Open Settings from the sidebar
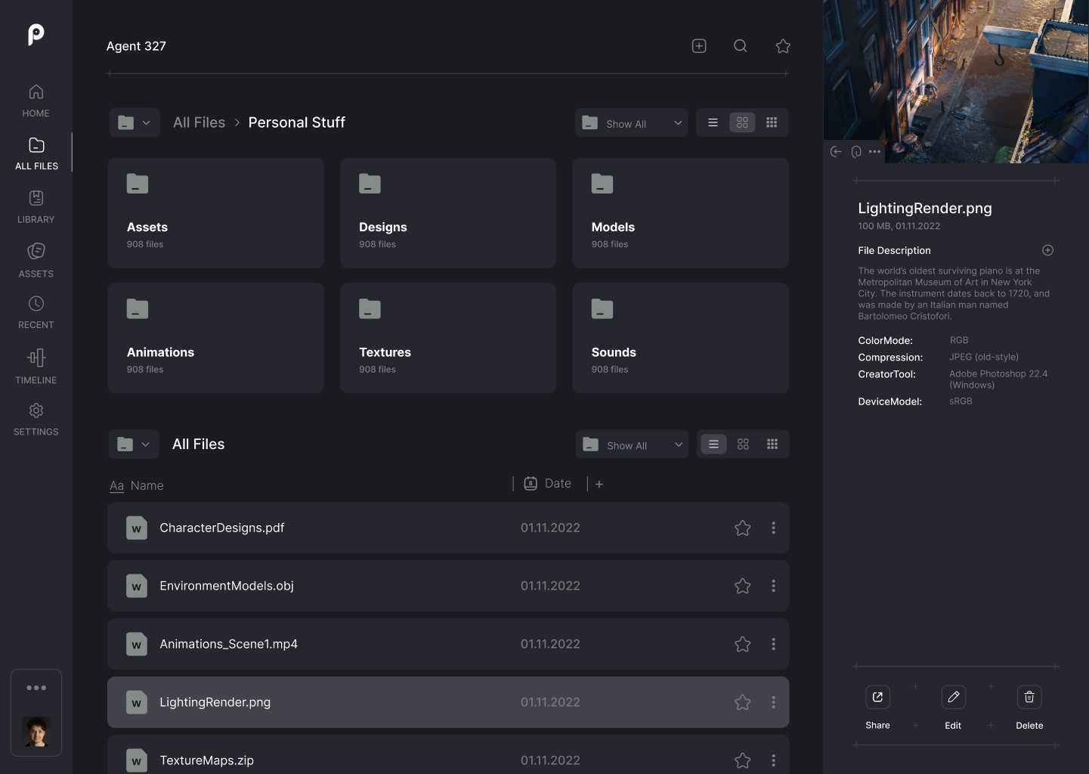1089x774 pixels. (x=36, y=419)
